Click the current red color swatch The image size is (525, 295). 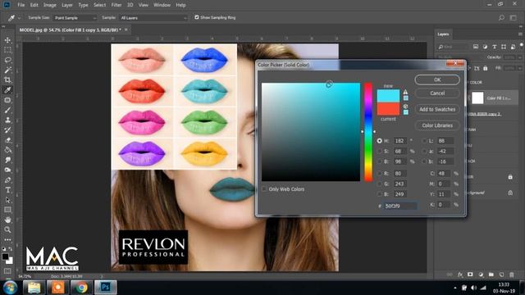388,109
